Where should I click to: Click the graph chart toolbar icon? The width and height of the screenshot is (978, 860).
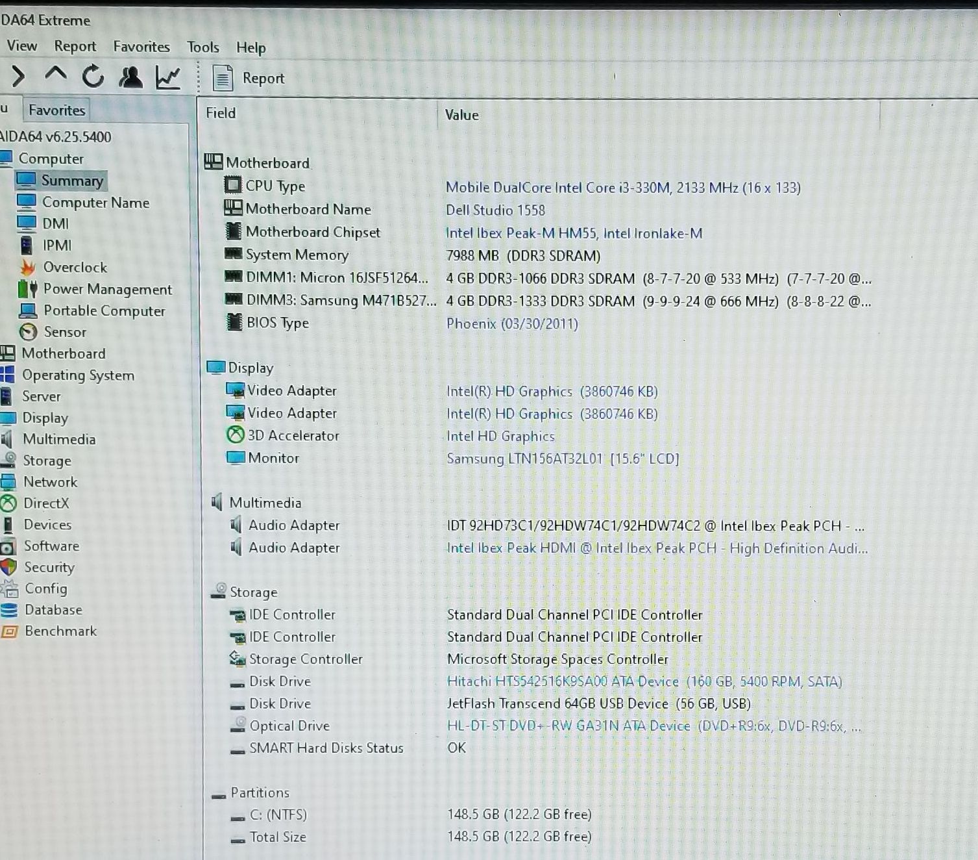pos(168,78)
